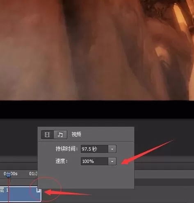Image resolution: width=194 pixels, height=203 pixels.
Task: Click the speed field showing 100%
Action: 94,161
